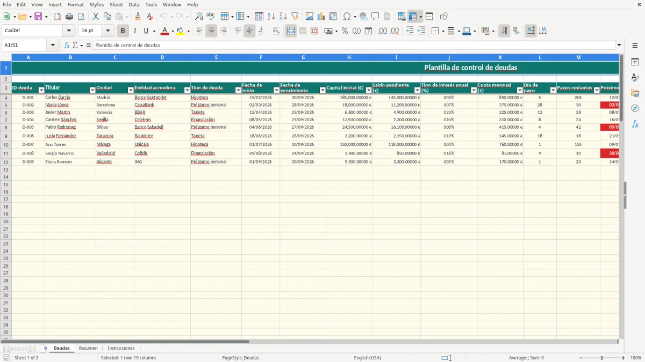
Task: Toggle Bold formatting
Action: (x=123, y=31)
